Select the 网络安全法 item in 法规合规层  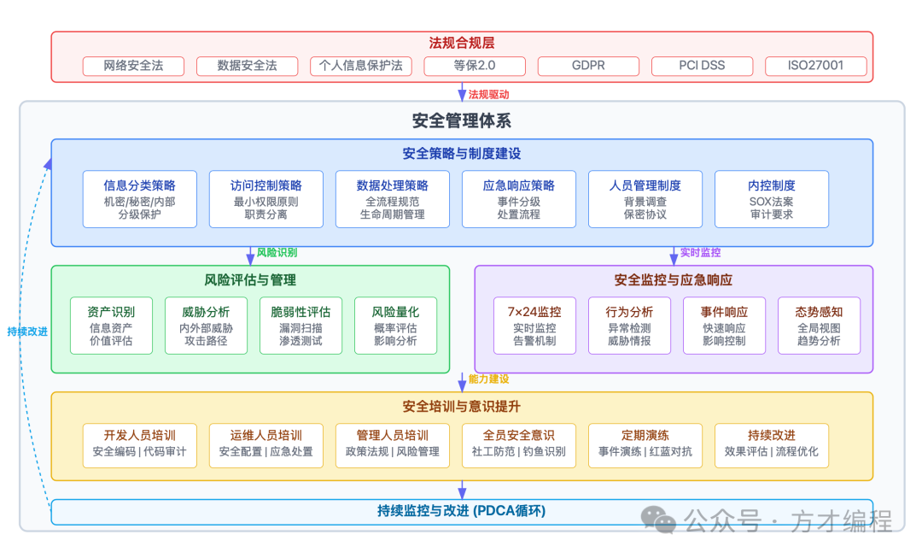click(133, 66)
